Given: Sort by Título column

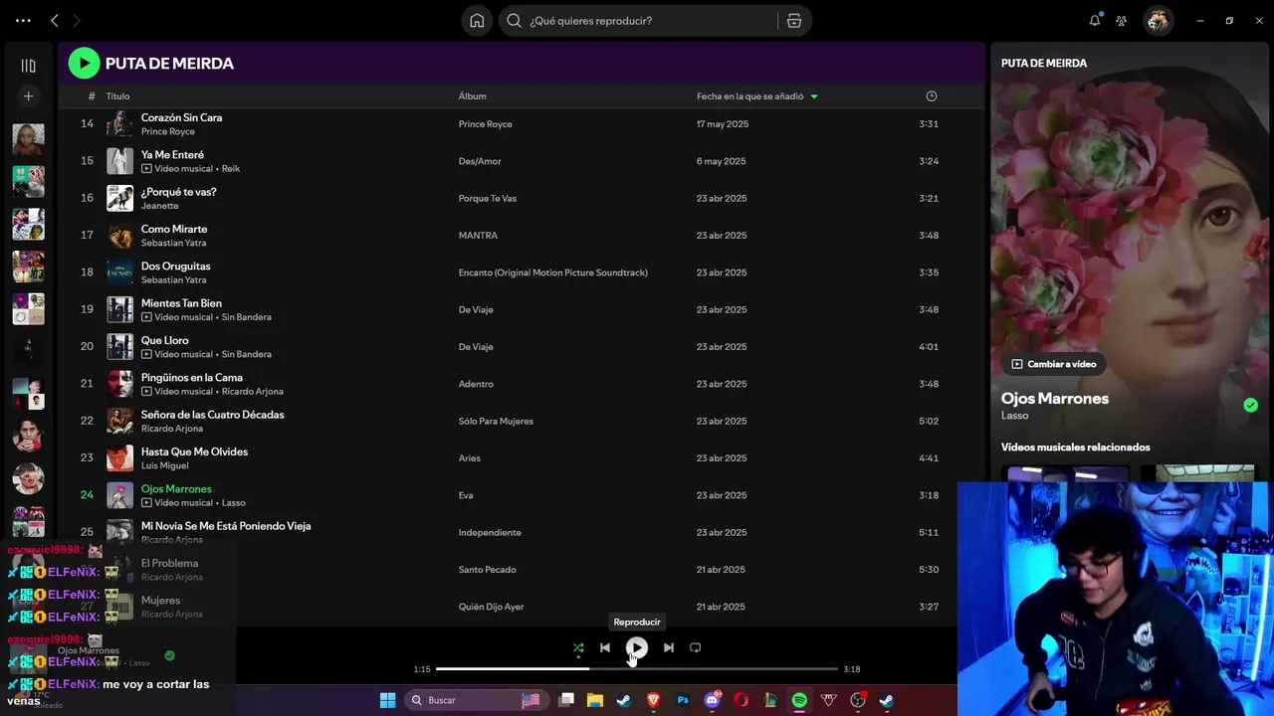Looking at the screenshot, I should (117, 96).
